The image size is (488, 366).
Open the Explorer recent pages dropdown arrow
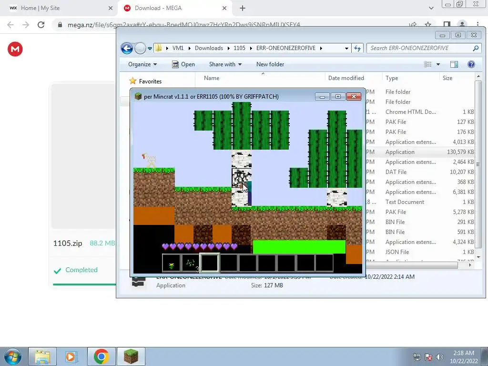[150, 49]
